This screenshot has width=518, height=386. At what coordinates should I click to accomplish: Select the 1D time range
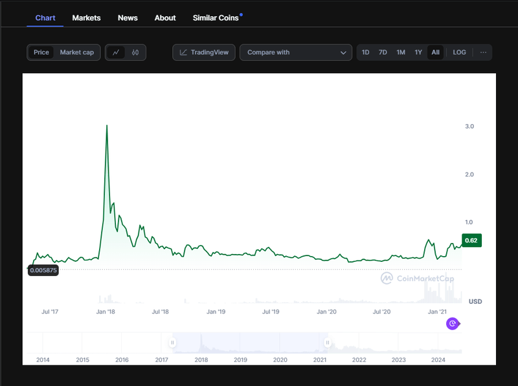tap(366, 52)
